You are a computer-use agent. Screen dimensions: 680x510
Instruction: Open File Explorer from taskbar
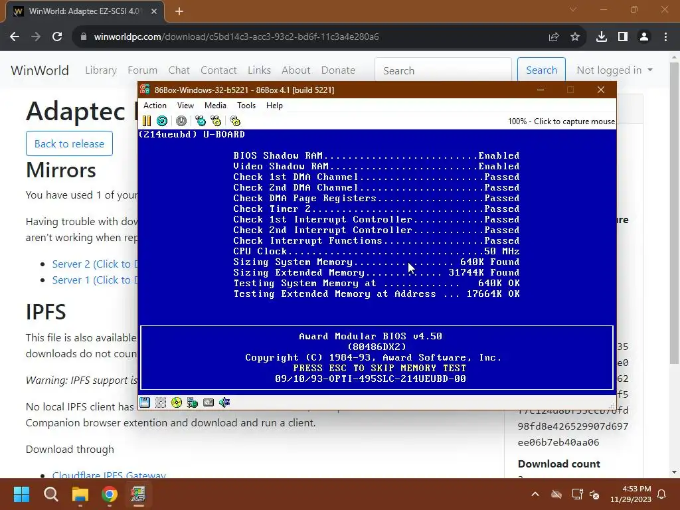pos(80,494)
